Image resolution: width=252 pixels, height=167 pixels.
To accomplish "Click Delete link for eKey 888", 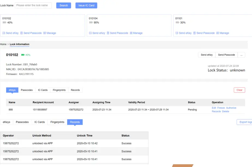I will 226,111.
